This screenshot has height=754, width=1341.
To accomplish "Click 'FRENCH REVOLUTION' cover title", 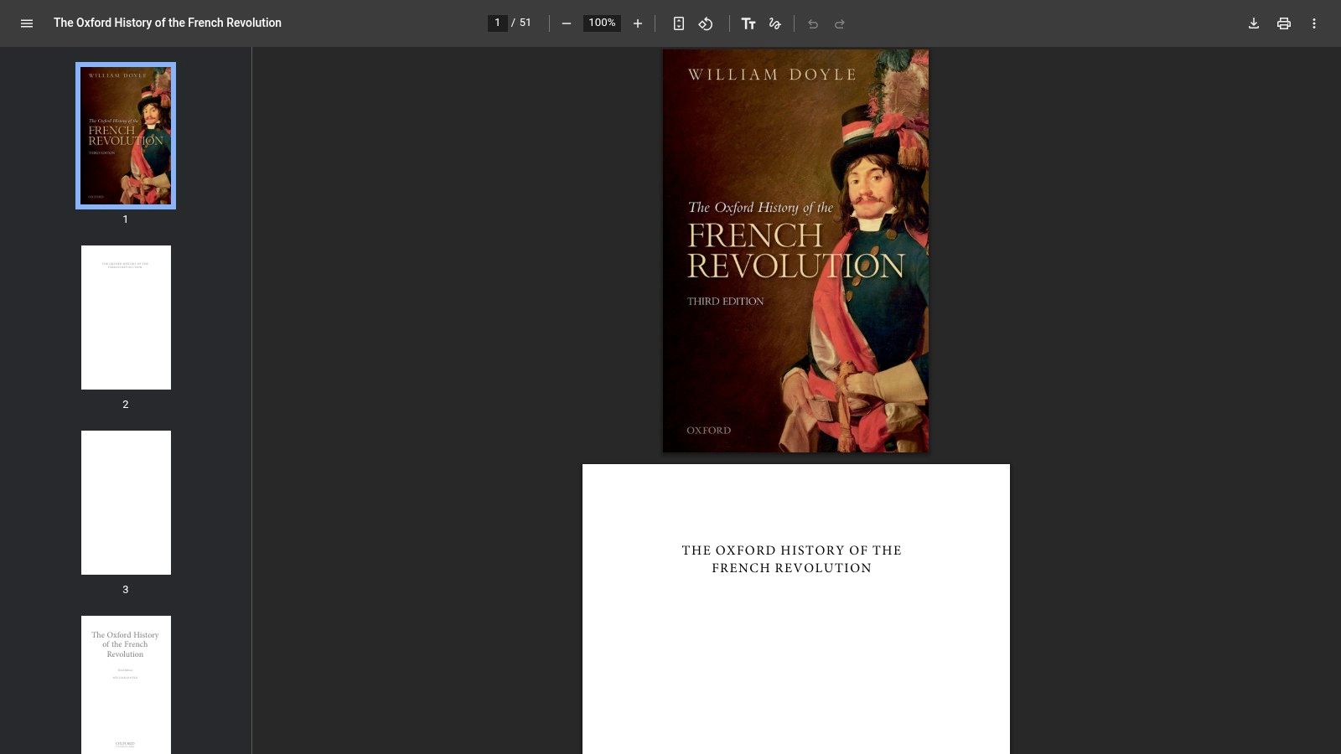I will [796, 250].
